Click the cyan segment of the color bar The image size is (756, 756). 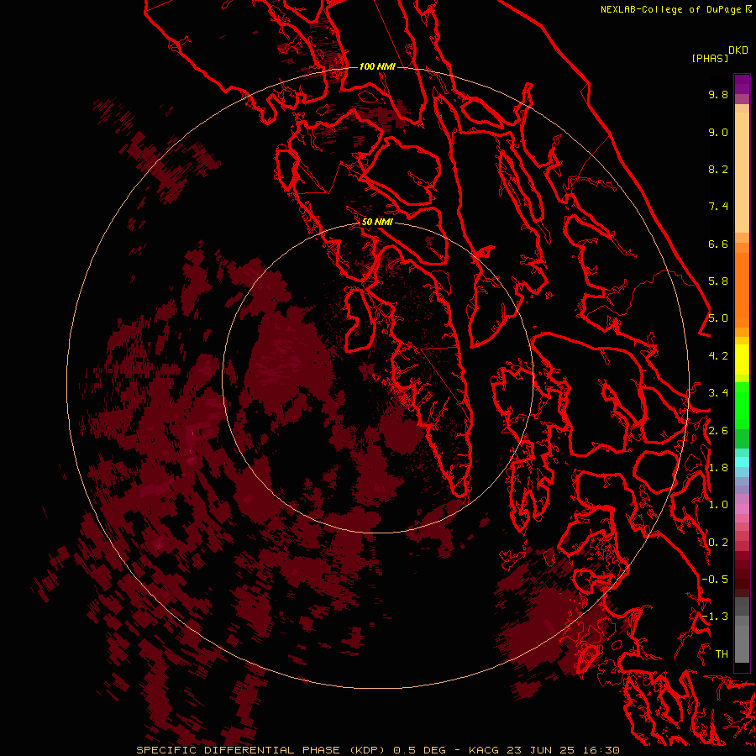pyautogui.click(x=742, y=462)
